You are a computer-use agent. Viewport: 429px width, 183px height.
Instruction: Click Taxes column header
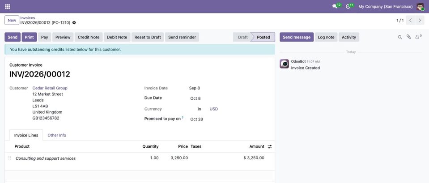(x=196, y=146)
